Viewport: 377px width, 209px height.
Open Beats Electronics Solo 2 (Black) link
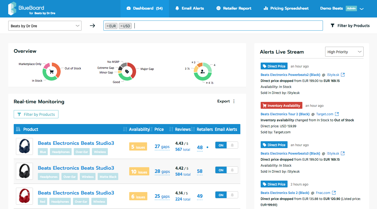click(x=285, y=193)
